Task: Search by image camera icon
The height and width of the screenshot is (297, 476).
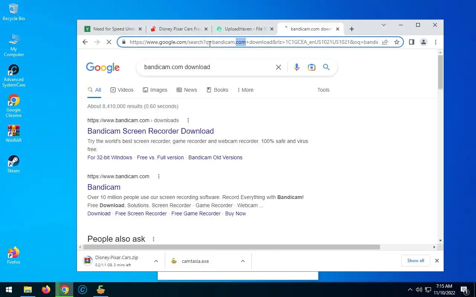Action: (312, 67)
